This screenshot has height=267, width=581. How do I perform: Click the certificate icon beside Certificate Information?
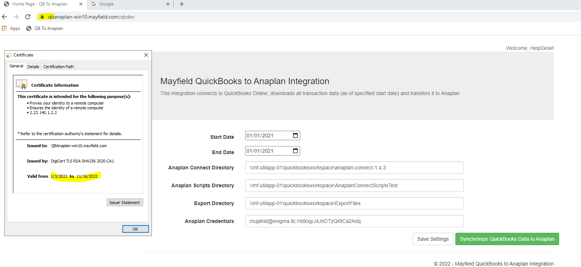tap(21, 84)
